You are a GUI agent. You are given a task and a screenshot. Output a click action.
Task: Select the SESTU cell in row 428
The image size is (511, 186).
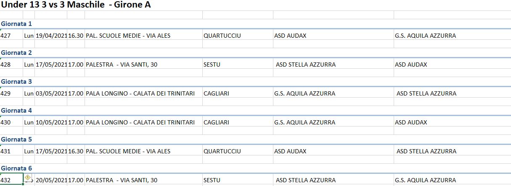click(238, 65)
